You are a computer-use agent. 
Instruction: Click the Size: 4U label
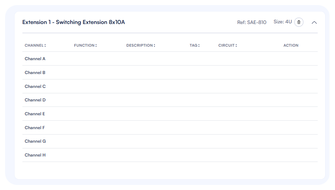pos(282,22)
